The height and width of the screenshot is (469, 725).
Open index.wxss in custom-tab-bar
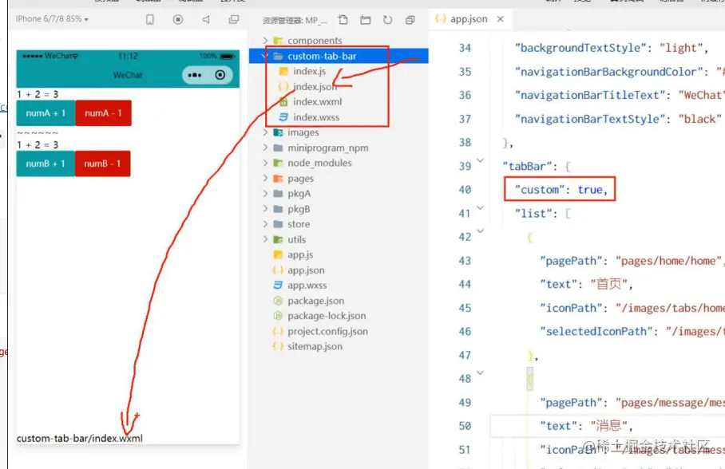(x=316, y=117)
